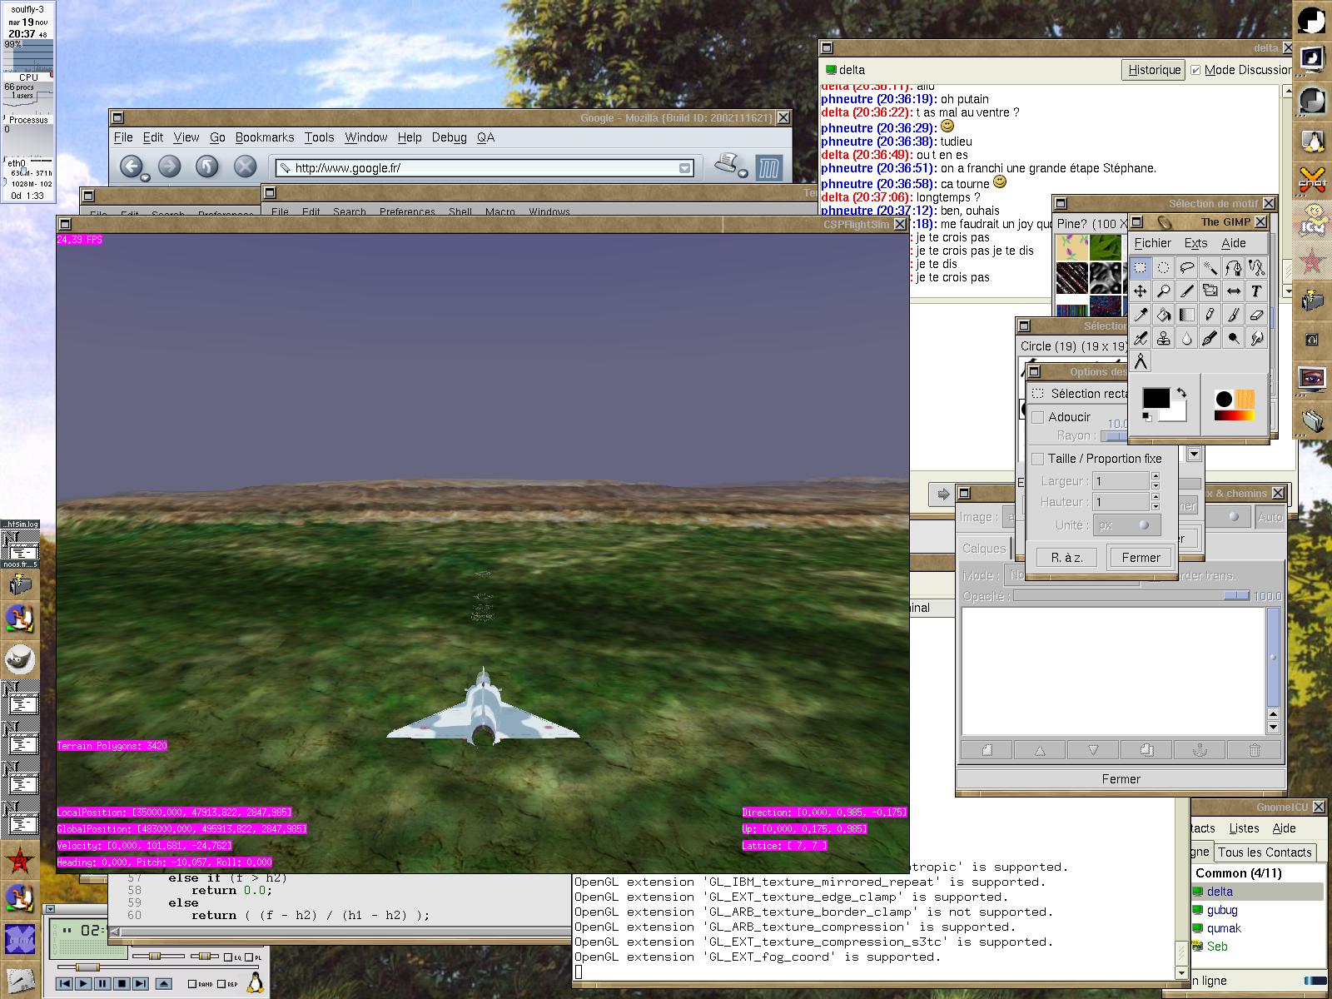1332x999 pixels.
Task: Select the transform tool in GIMP toolbox
Action: [1210, 291]
